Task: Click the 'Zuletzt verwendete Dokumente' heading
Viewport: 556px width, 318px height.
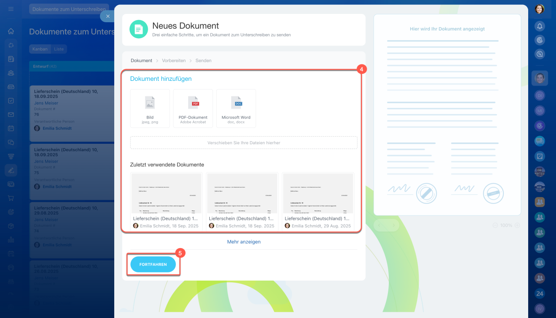Action: point(167,165)
